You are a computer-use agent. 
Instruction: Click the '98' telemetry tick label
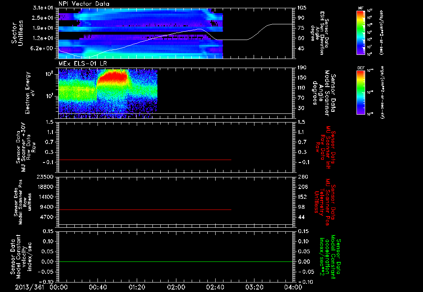(301, 207)
